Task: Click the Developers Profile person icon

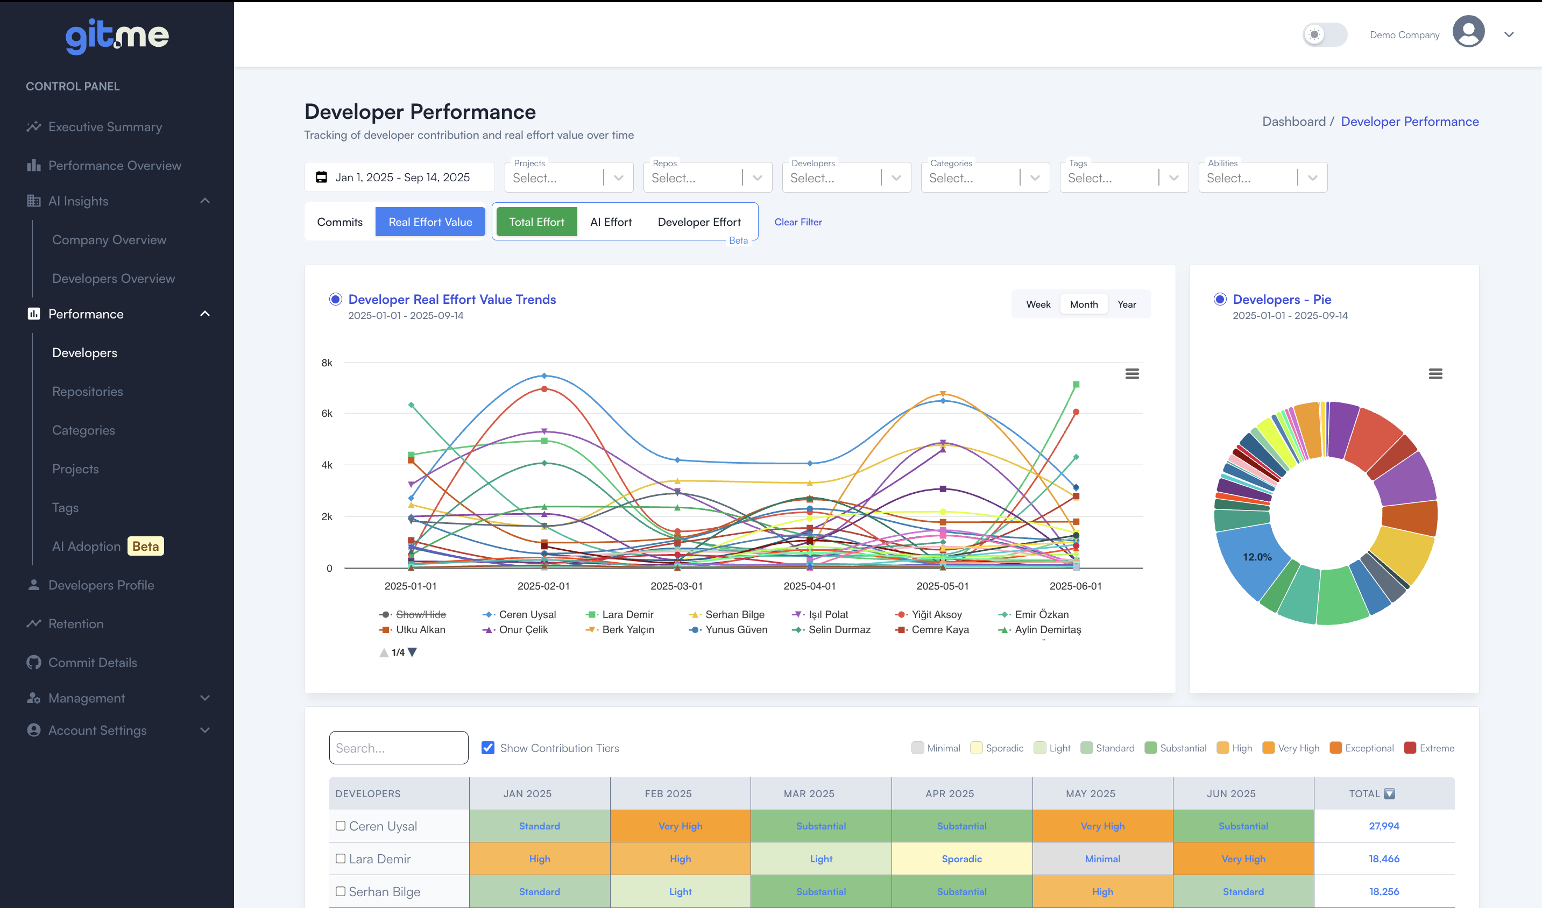Action: click(34, 585)
